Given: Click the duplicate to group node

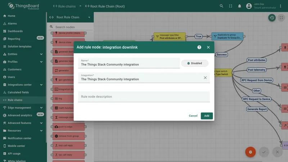Looking at the screenshot, I should coord(228,36).
